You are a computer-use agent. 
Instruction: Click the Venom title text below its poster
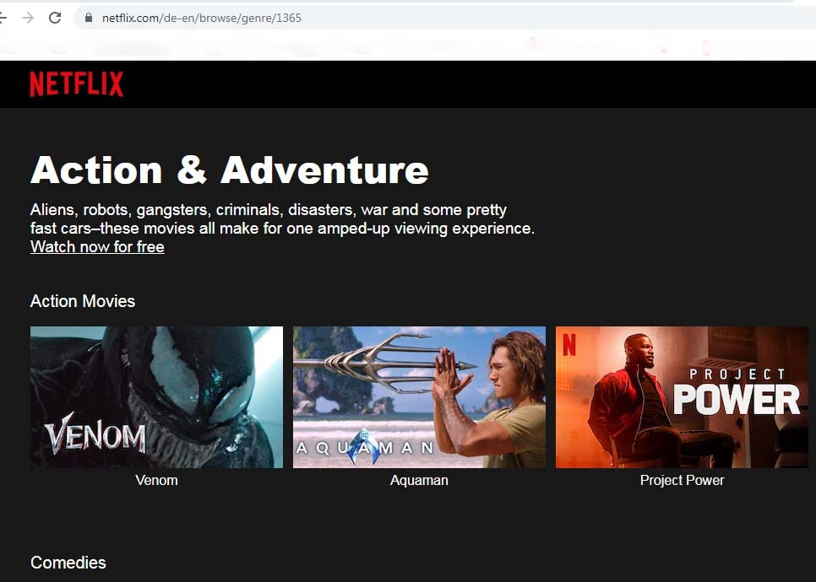click(x=156, y=480)
